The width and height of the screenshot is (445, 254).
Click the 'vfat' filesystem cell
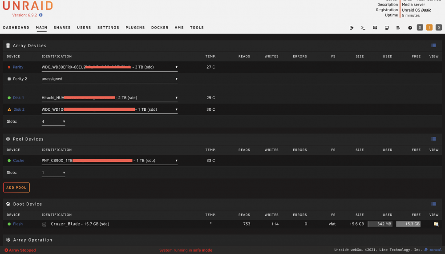coord(332,224)
